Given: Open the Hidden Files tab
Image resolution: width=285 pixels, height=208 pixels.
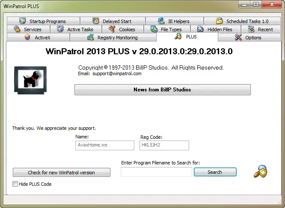Looking at the screenshot, I should click(215, 29).
